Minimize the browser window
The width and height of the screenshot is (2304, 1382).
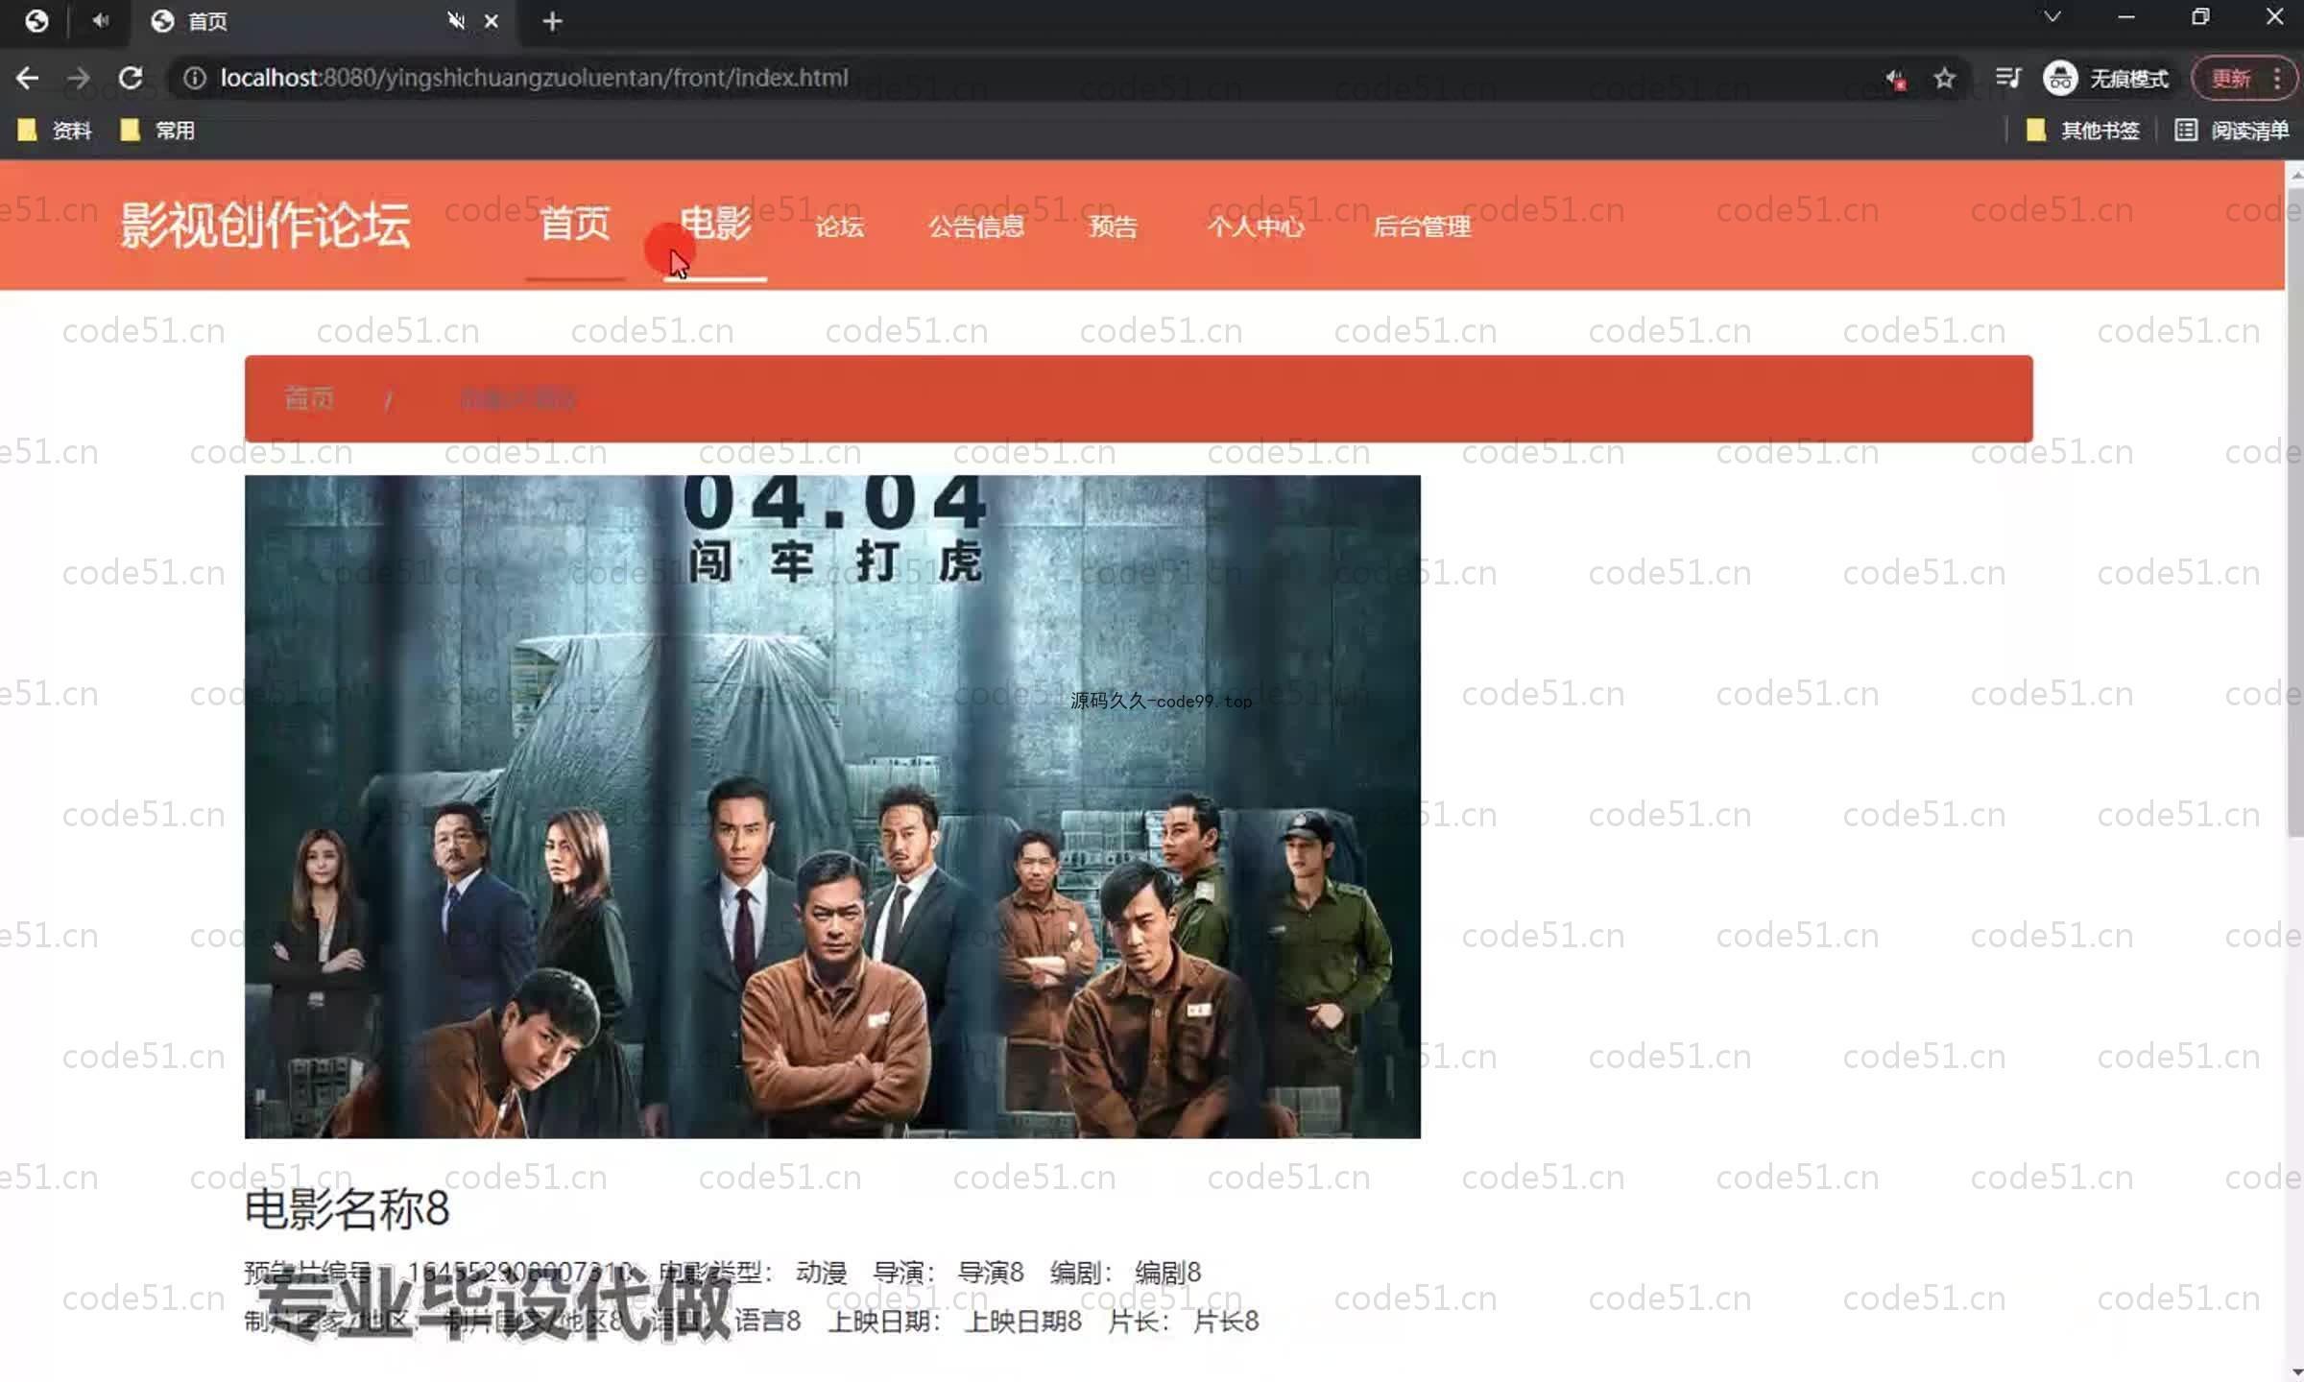tap(2126, 17)
